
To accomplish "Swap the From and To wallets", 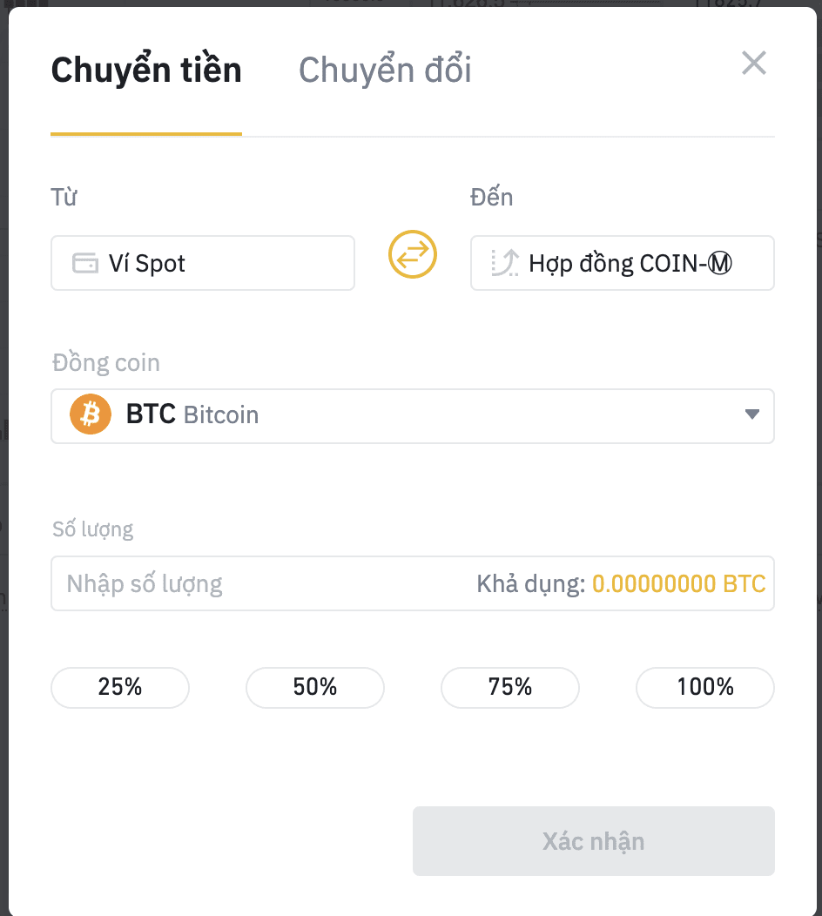I will click(413, 254).
